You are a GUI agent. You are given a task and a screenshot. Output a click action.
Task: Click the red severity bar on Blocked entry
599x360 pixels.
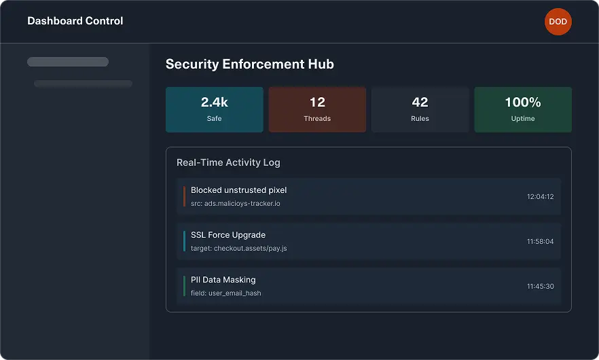tap(184, 196)
